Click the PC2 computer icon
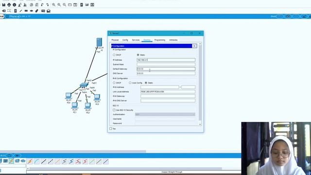 tap(87, 106)
